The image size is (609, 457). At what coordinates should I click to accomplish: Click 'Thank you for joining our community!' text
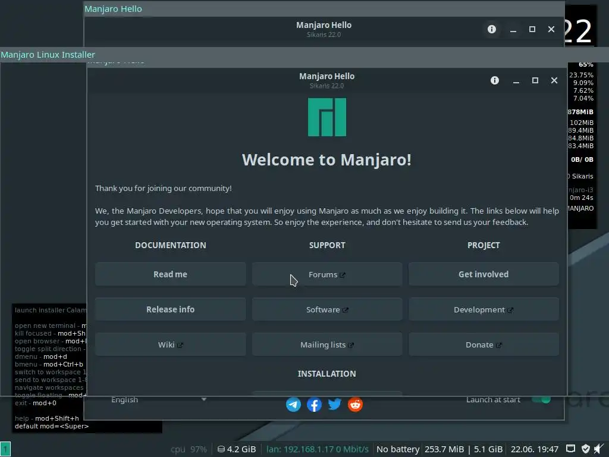point(163,188)
